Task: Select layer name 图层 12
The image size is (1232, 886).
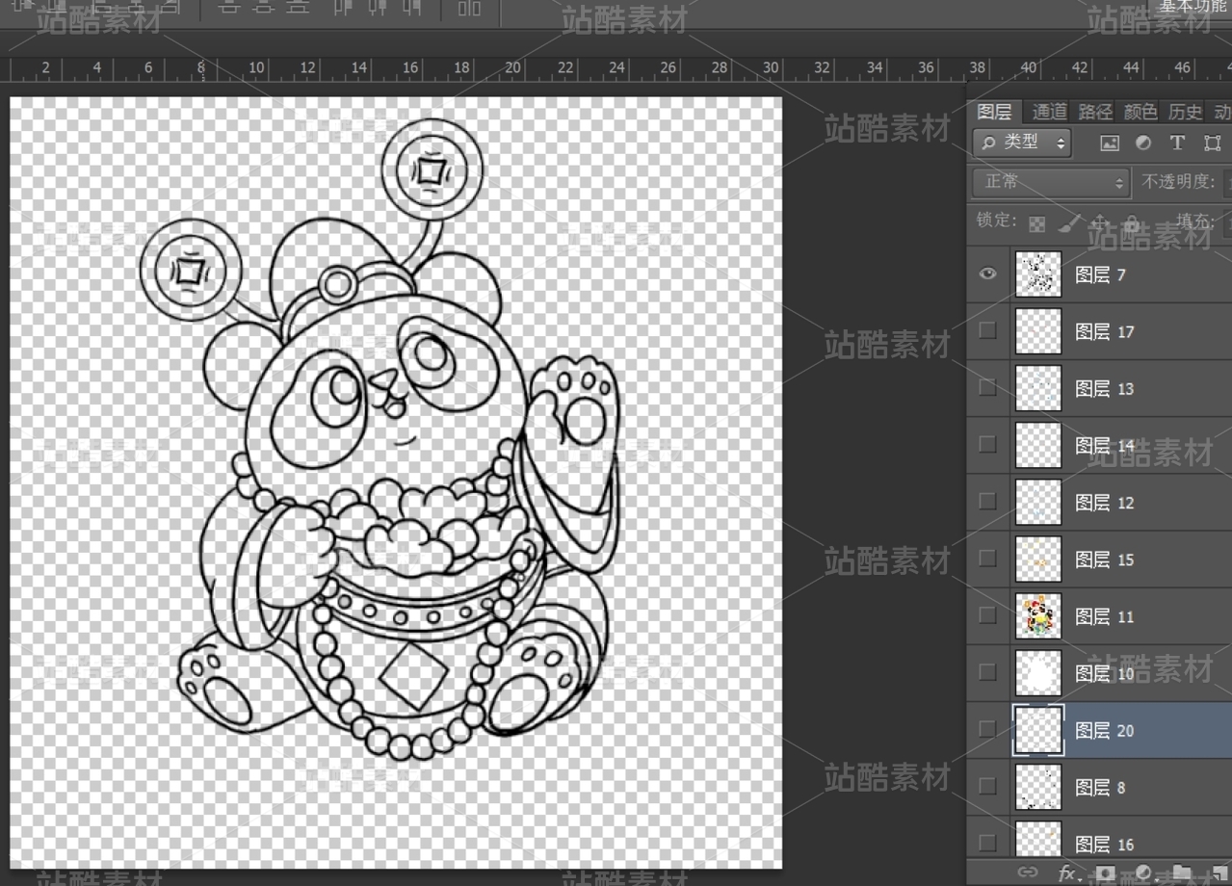Action: click(1105, 502)
